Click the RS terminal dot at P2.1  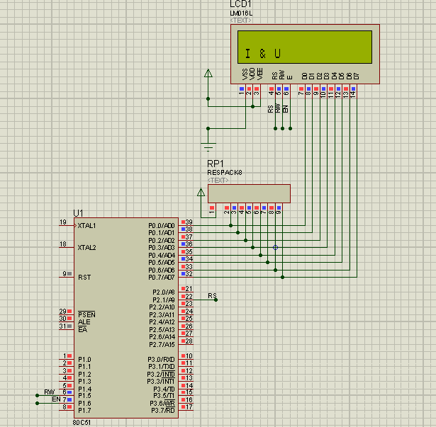pyautogui.click(x=216, y=300)
